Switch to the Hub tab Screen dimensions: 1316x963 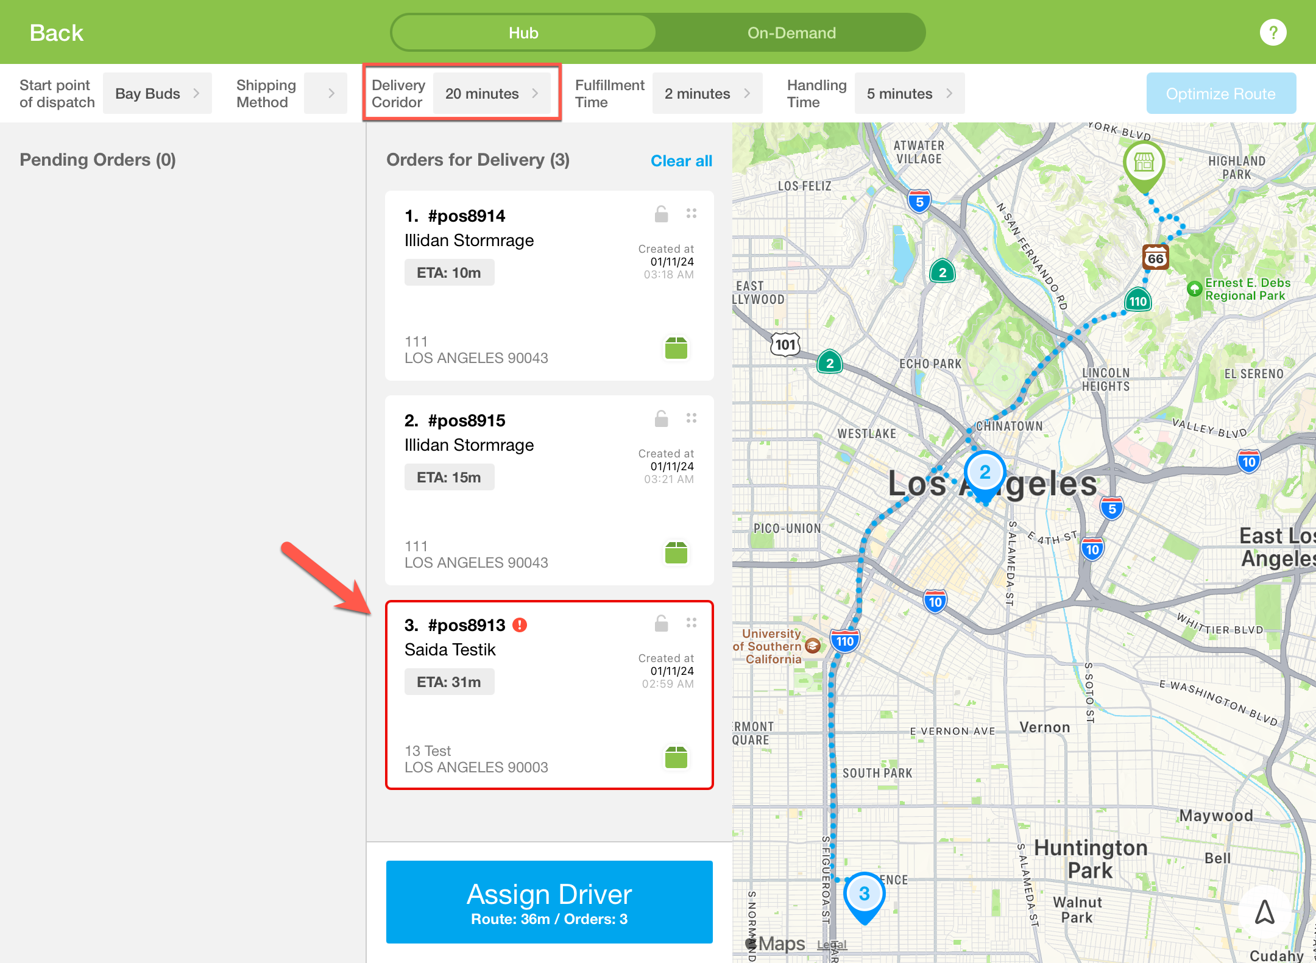pos(523,33)
